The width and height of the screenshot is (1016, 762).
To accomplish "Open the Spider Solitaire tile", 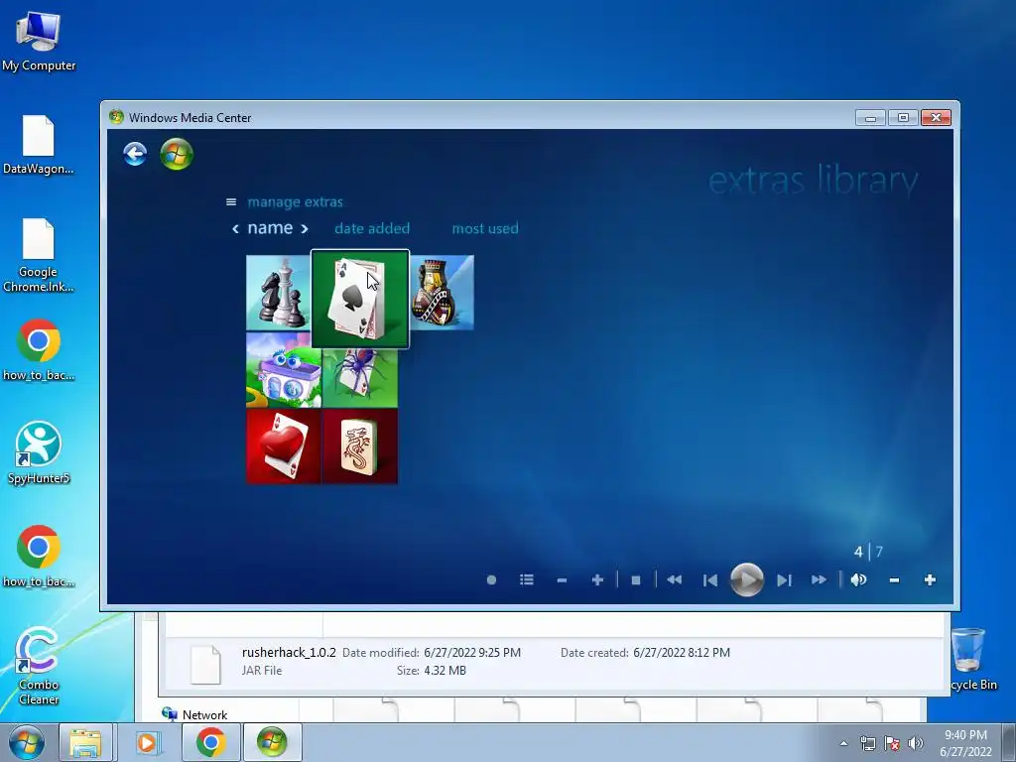I will (360, 378).
